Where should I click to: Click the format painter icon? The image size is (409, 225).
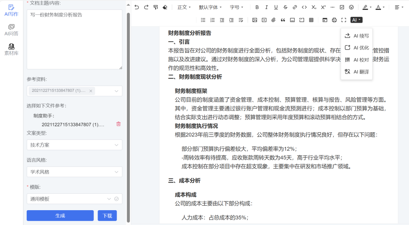[x=156, y=7]
